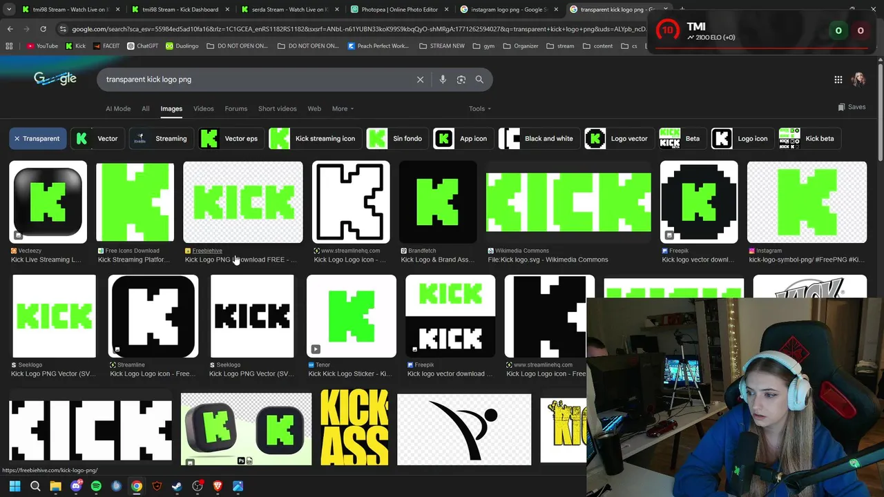Apply the Sin fondo filter chip
The image size is (884, 497).
click(396, 139)
